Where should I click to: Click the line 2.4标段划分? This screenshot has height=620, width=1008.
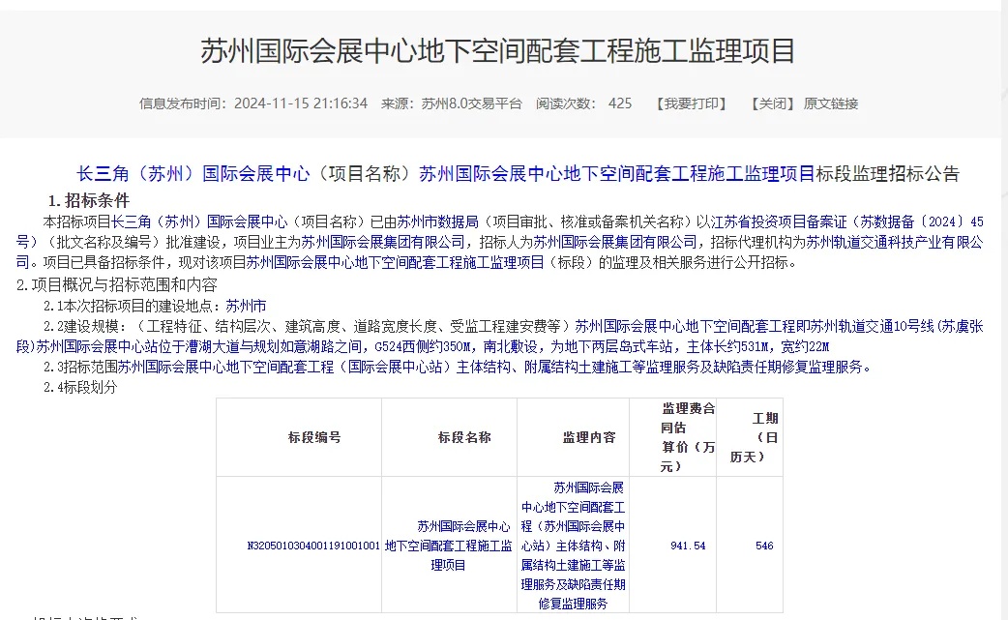click(x=80, y=387)
